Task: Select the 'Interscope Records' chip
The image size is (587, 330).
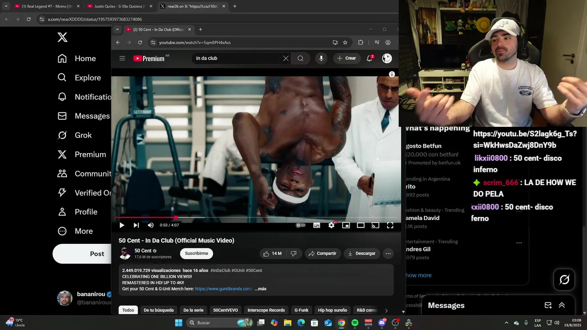Action: pos(266,310)
